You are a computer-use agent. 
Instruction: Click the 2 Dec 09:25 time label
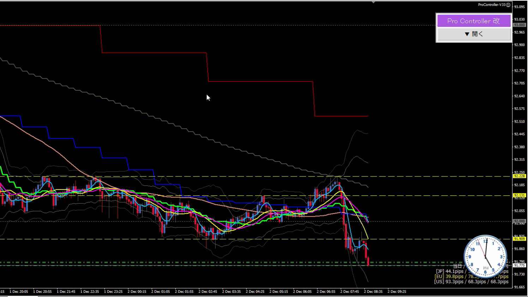tap(397, 292)
